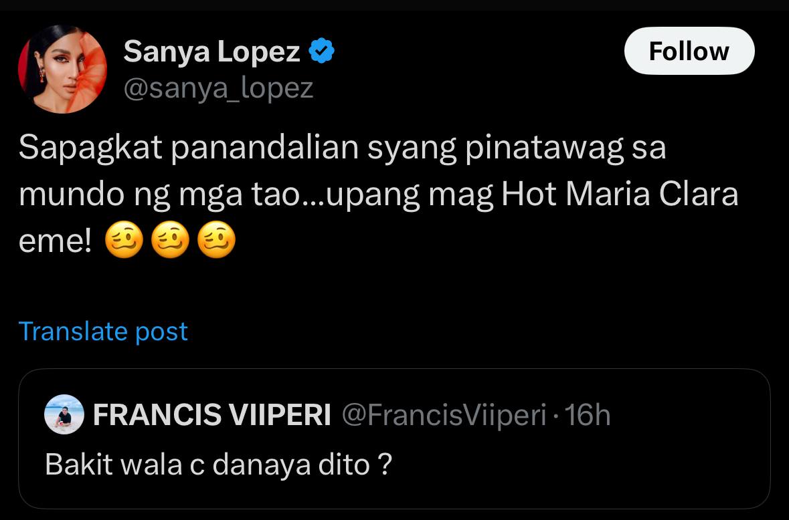This screenshot has width=789, height=520.
Task: Click the second woozy face emoji
Action: tap(171, 239)
